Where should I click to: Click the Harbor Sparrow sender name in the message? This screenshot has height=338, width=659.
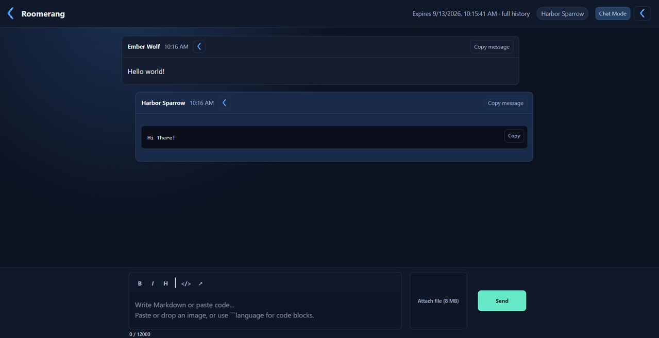[x=163, y=103]
